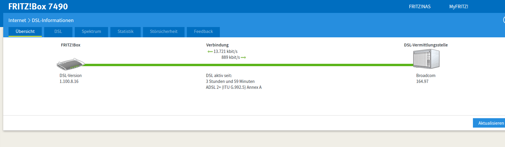The image size is (505, 147).
Task: Click the FRITZ!Box 7490 title logo
Action: pos(38,6)
